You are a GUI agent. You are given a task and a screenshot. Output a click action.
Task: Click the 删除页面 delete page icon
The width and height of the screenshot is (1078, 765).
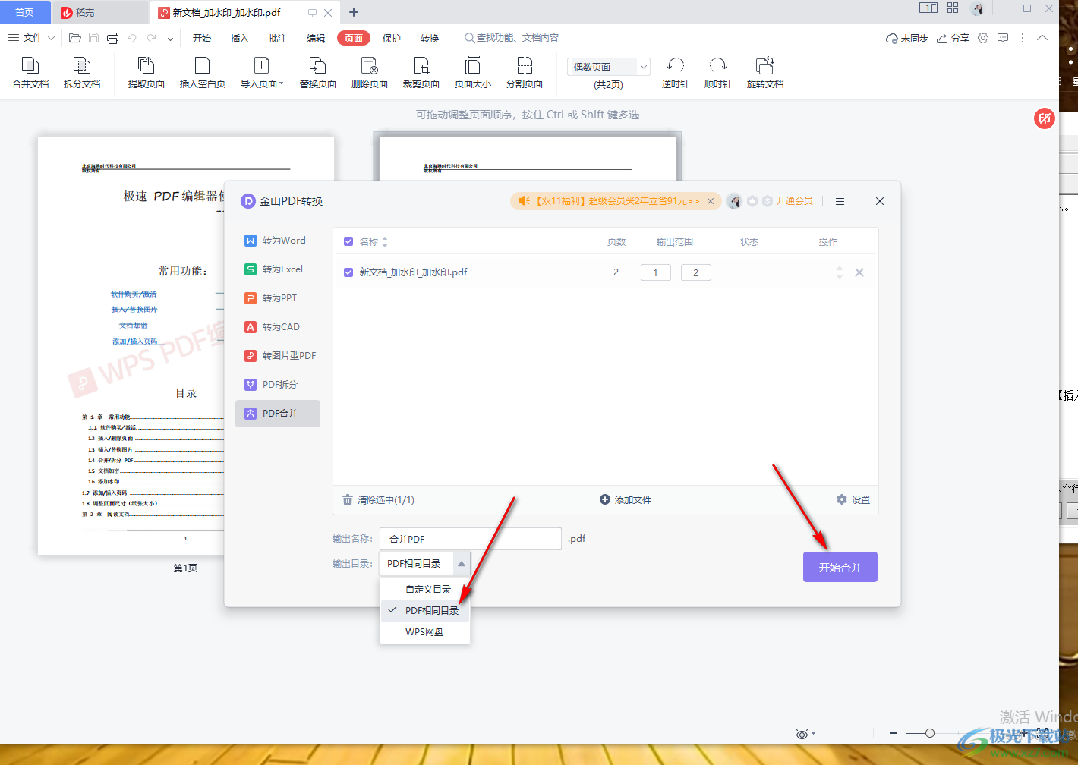click(369, 73)
